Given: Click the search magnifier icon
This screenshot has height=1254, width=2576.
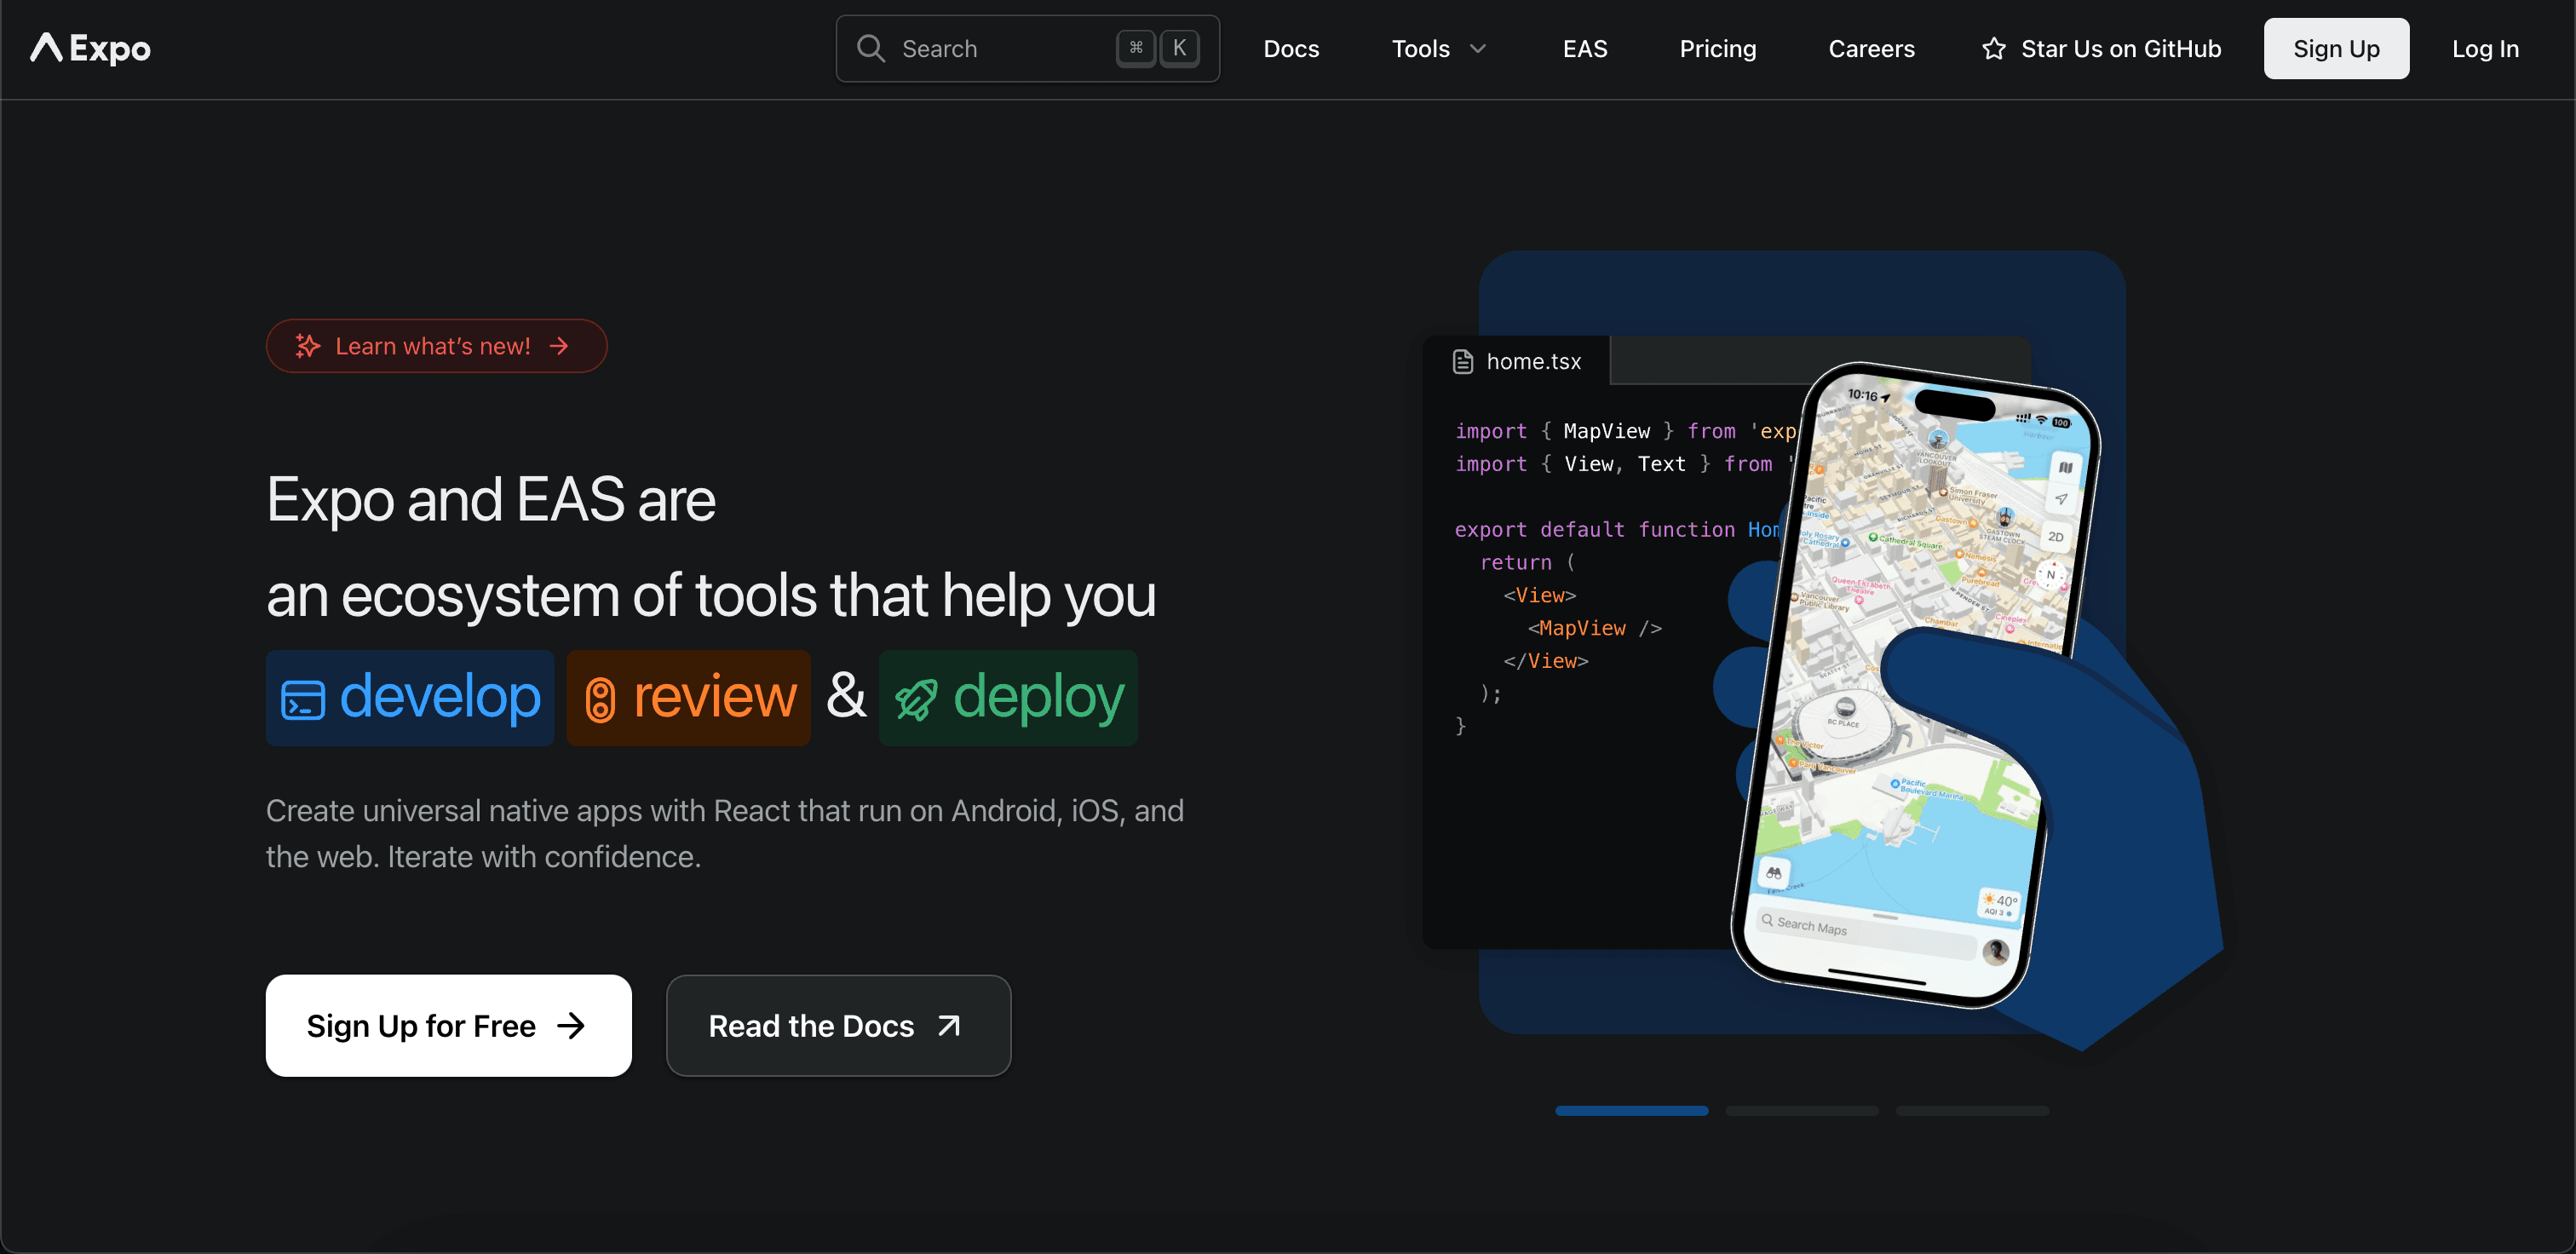Looking at the screenshot, I should click(x=870, y=48).
